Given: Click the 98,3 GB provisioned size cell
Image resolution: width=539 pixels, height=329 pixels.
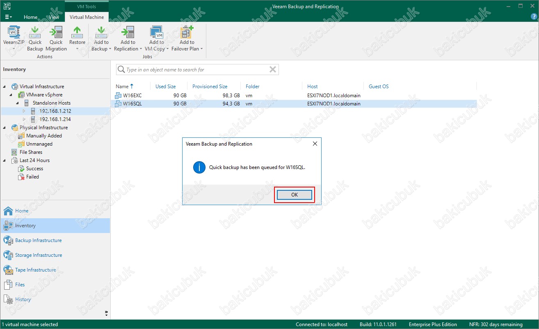Looking at the screenshot, I should [x=231, y=96].
